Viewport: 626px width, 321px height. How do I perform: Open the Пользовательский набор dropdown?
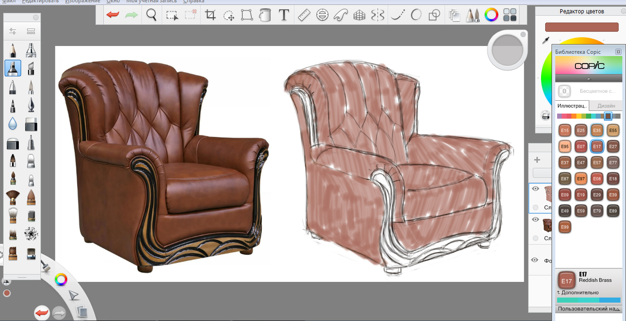pos(589,309)
